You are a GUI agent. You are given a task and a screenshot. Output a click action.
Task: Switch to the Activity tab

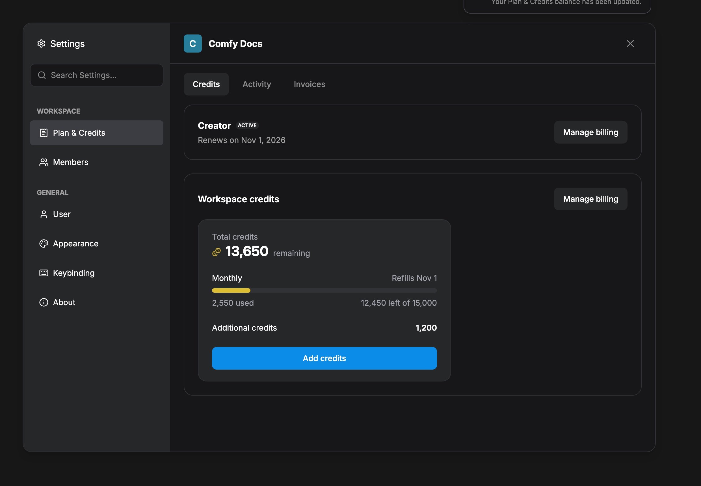pos(257,84)
